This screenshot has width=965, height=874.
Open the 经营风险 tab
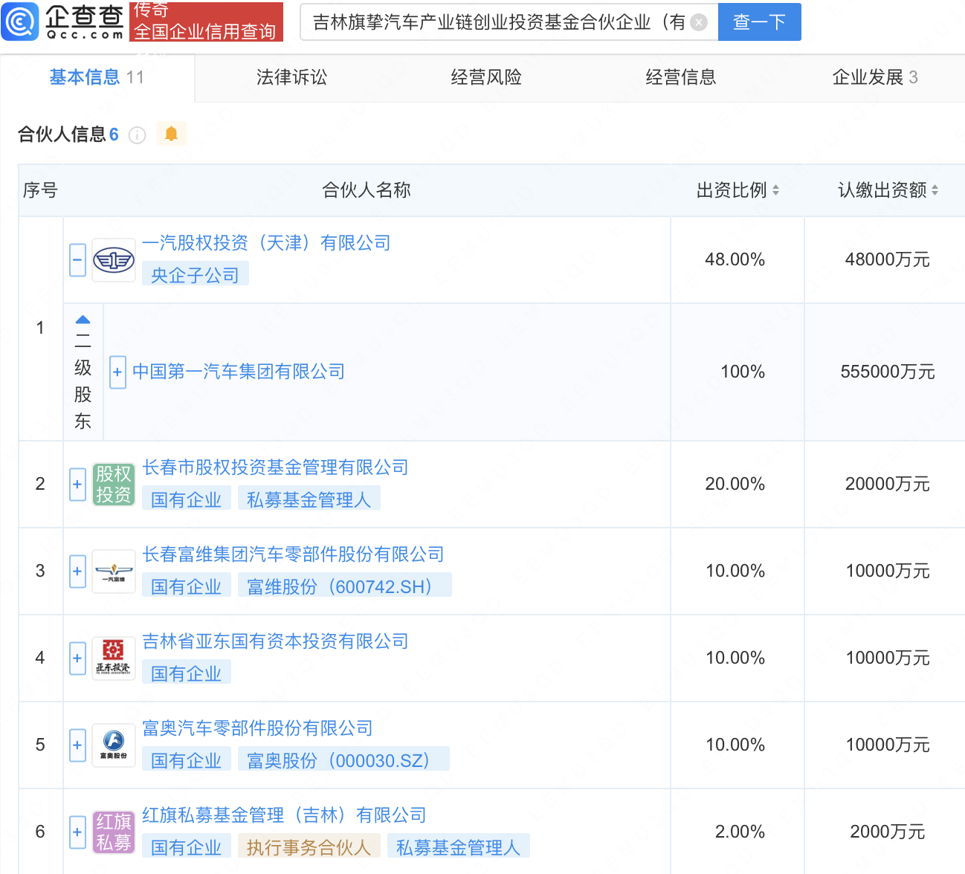pos(486,77)
